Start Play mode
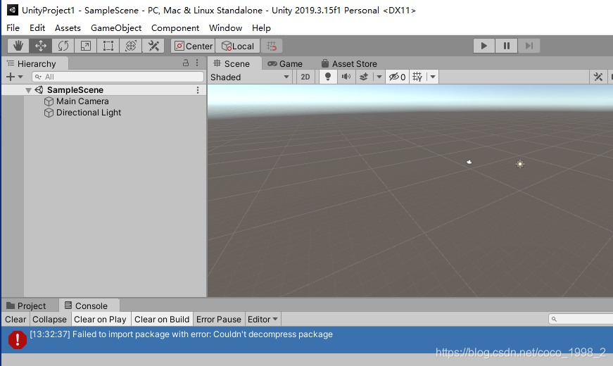 click(x=484, y=46)
